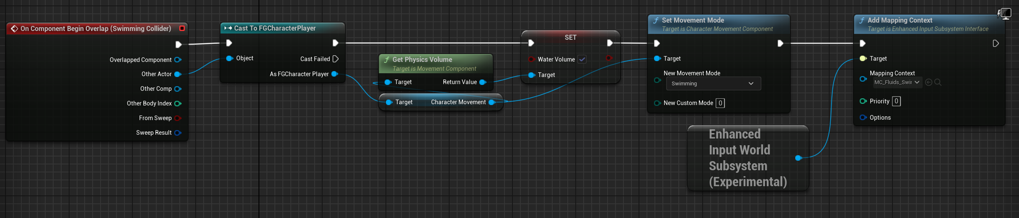Click the execution output pin of the overlap event
This screenshot has height=218, width=1019.
(178, 44)
